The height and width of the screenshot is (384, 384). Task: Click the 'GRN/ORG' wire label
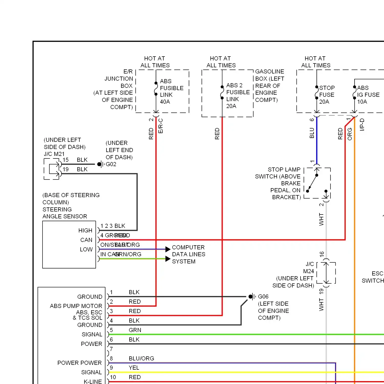tap(128, 254)
